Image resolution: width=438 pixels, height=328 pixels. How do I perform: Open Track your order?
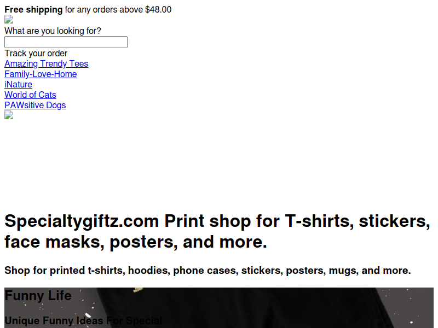point(36,53)
